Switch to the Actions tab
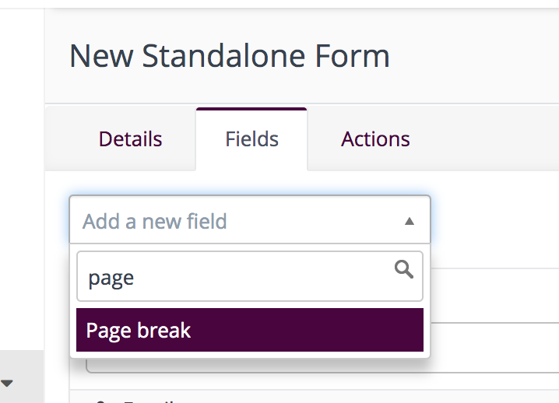The width and height of the screenshot is (559, 403). point(375,139)
